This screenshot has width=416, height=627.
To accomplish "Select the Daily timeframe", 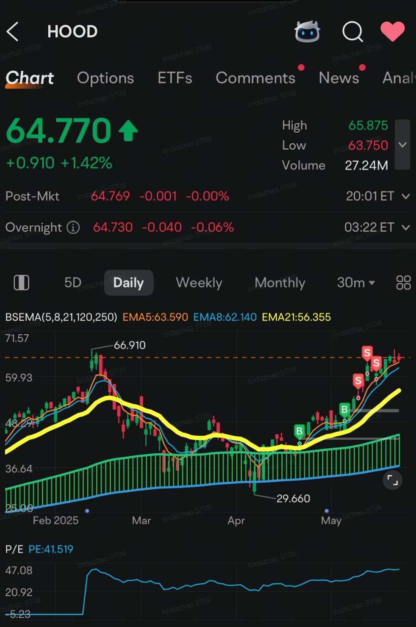I will (x=129, y=283).
